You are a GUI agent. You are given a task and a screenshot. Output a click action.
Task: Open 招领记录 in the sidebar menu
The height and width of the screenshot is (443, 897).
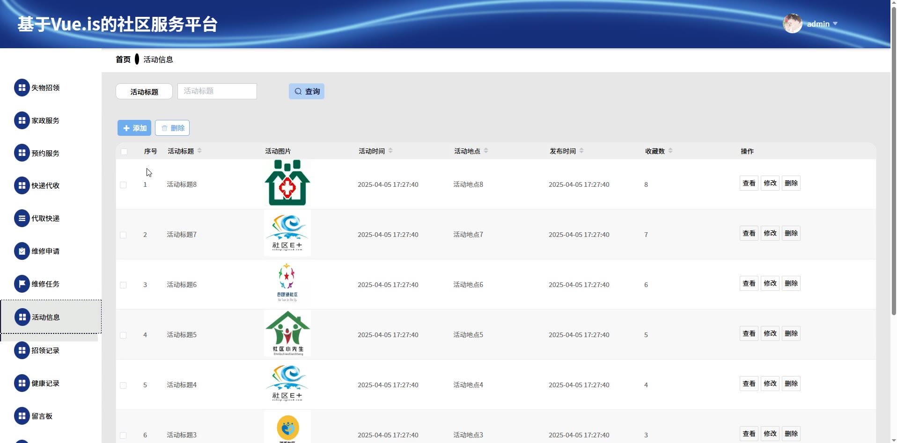coord(45,350)
